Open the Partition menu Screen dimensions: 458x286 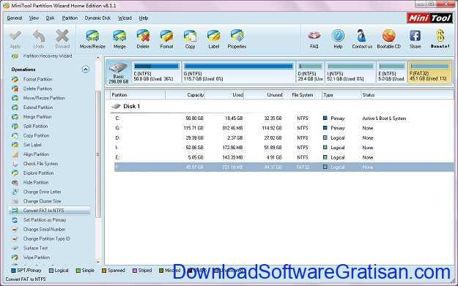(70, 18)
